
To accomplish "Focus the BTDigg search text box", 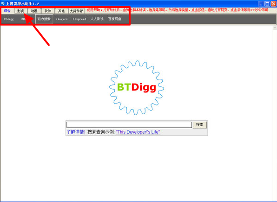I will [x=129, y=124].
